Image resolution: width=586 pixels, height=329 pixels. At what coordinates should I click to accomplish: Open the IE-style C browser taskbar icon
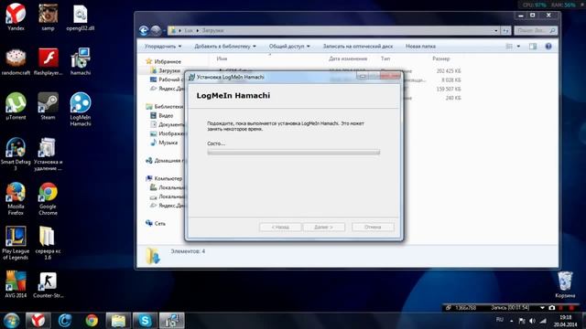pos(65,321)
